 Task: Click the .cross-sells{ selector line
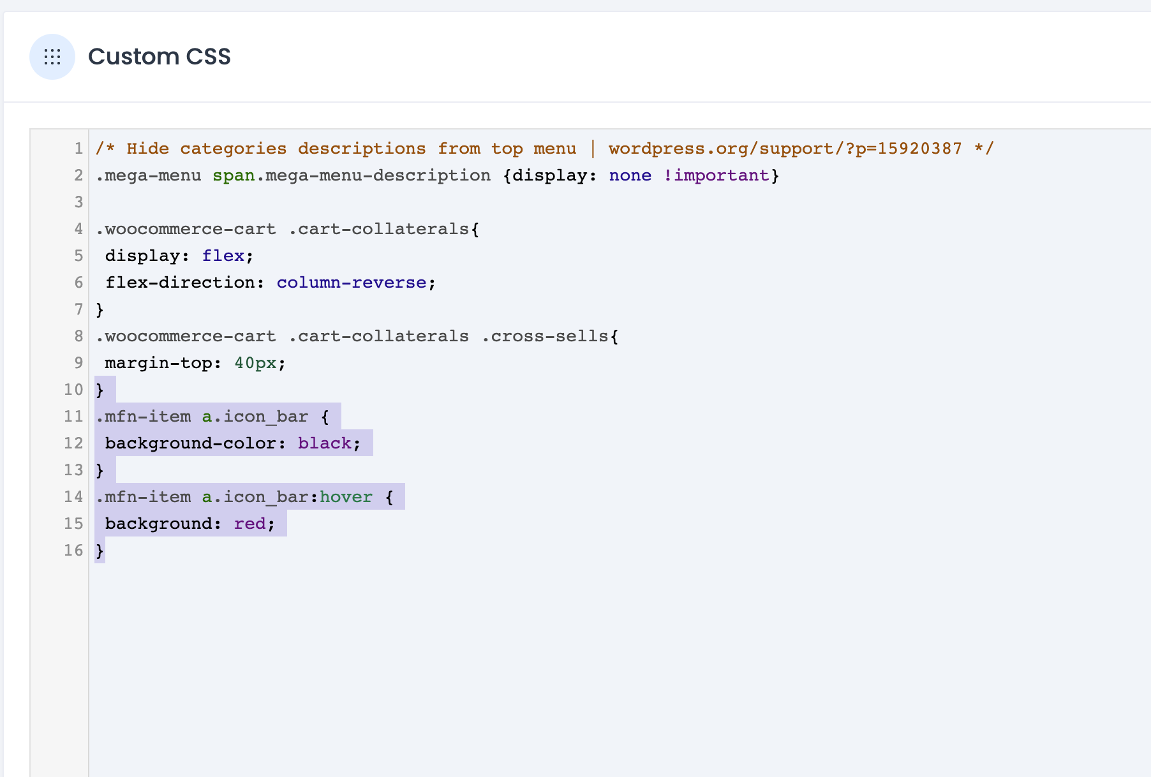pyautogui.click(x=357, y=336)
